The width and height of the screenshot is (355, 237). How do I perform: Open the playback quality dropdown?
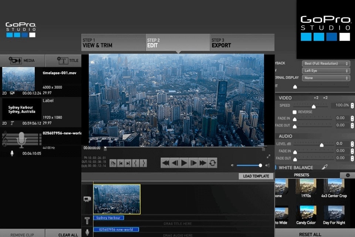[x=326, y=63]
